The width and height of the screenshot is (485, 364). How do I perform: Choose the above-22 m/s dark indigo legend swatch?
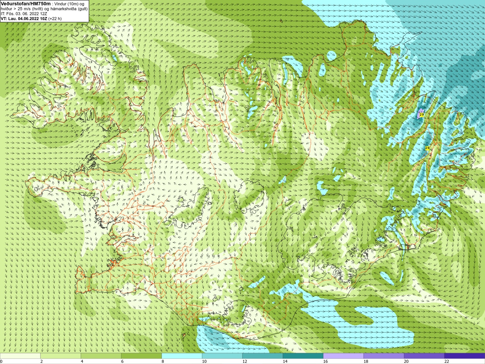click(x=465, y=356)
